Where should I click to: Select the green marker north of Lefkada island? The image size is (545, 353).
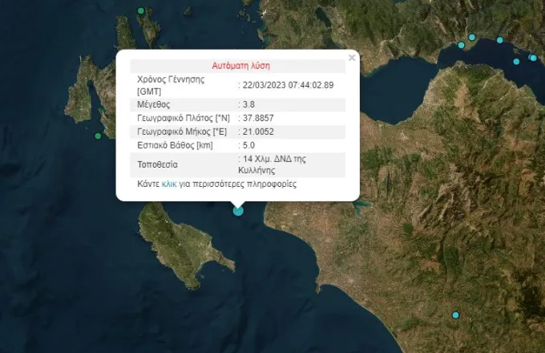point(141,11)
